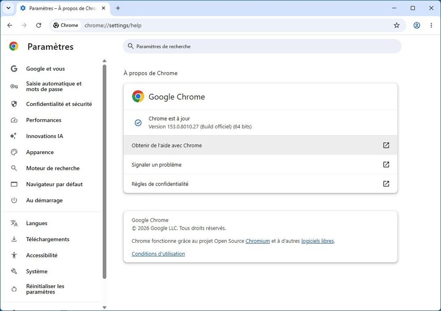Click the magnifier Moteur de recherche icon

coord(14,168)
